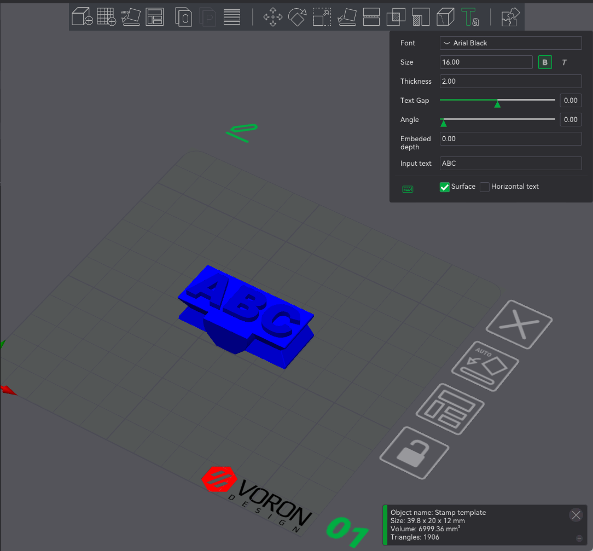593x551 pixels.
Task: Activate the Text tool icon
Action: point(469,17)
